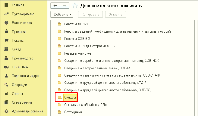The height and width of the screenshot is (116, 198).
Task: Select Реестры сведений для назначения пособий row
Action: [117, 31]
